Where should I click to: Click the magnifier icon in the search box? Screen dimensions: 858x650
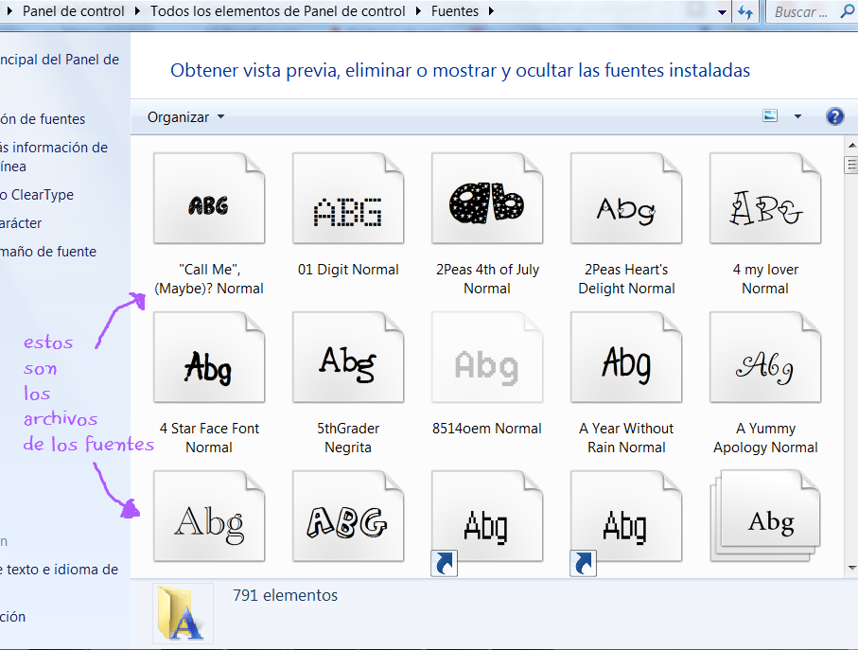[847, 12]
